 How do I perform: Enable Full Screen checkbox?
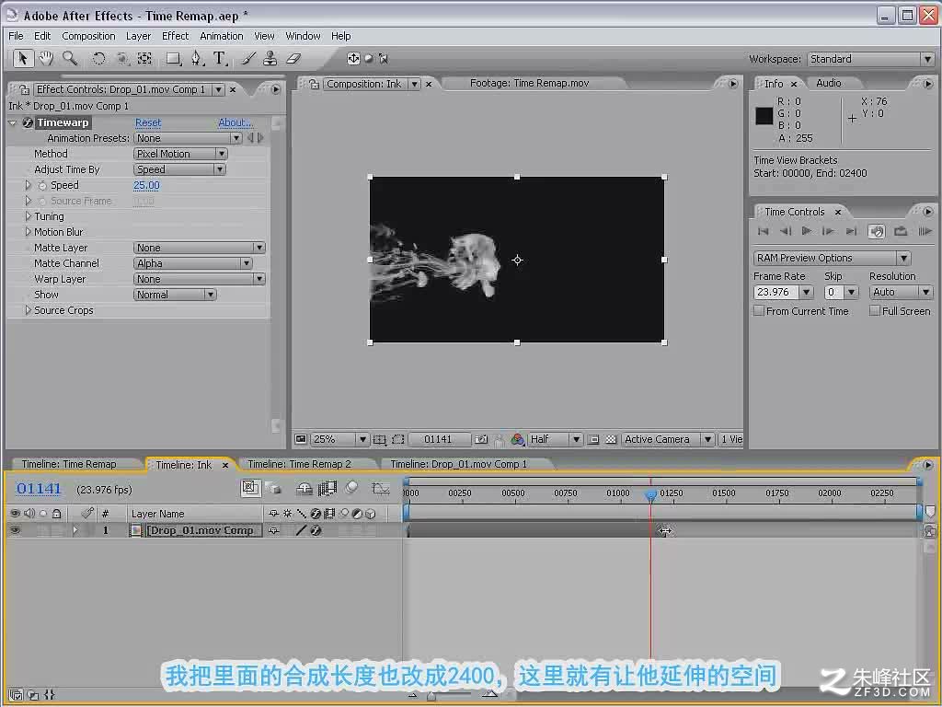pos(875,311)
